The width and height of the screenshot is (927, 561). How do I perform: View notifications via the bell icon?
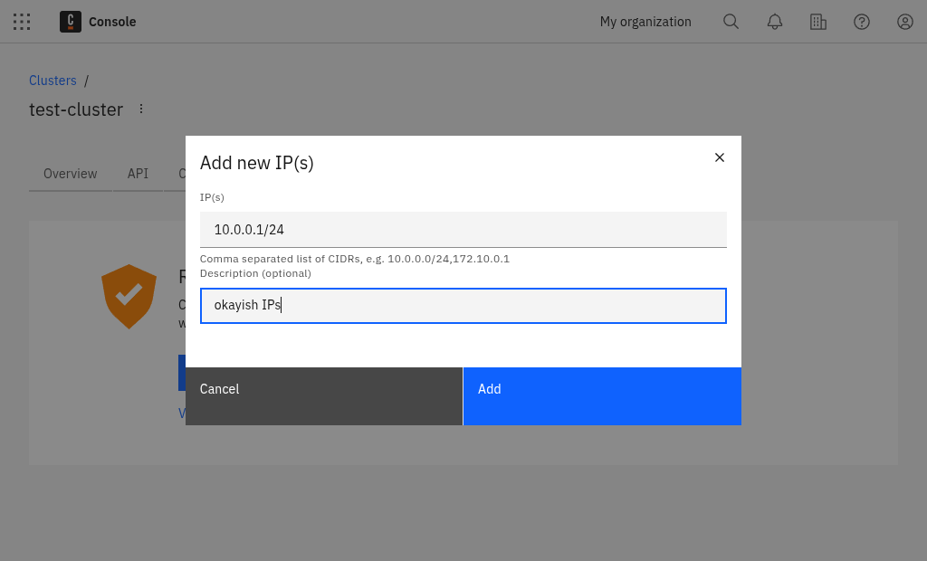pos(774,21)
